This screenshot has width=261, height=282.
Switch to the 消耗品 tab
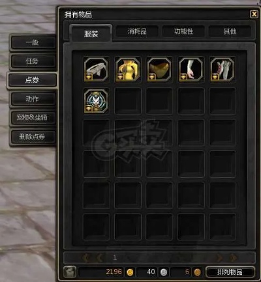coord(137,31)
